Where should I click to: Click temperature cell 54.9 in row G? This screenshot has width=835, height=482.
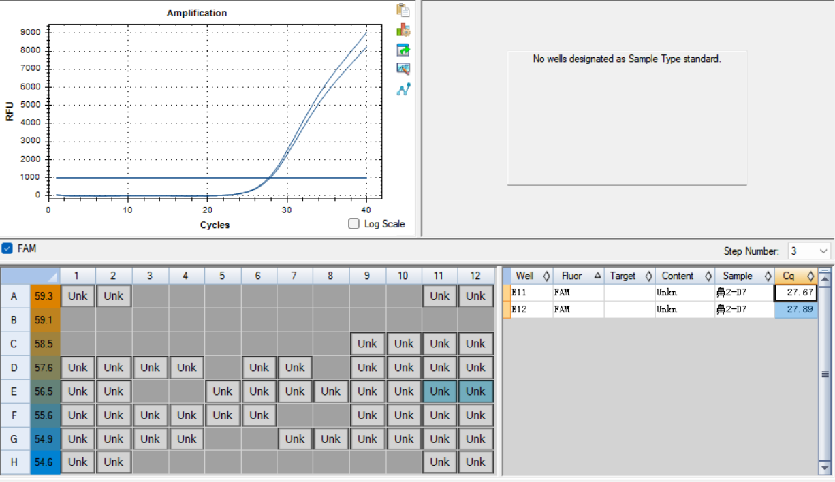click(45, 439)
